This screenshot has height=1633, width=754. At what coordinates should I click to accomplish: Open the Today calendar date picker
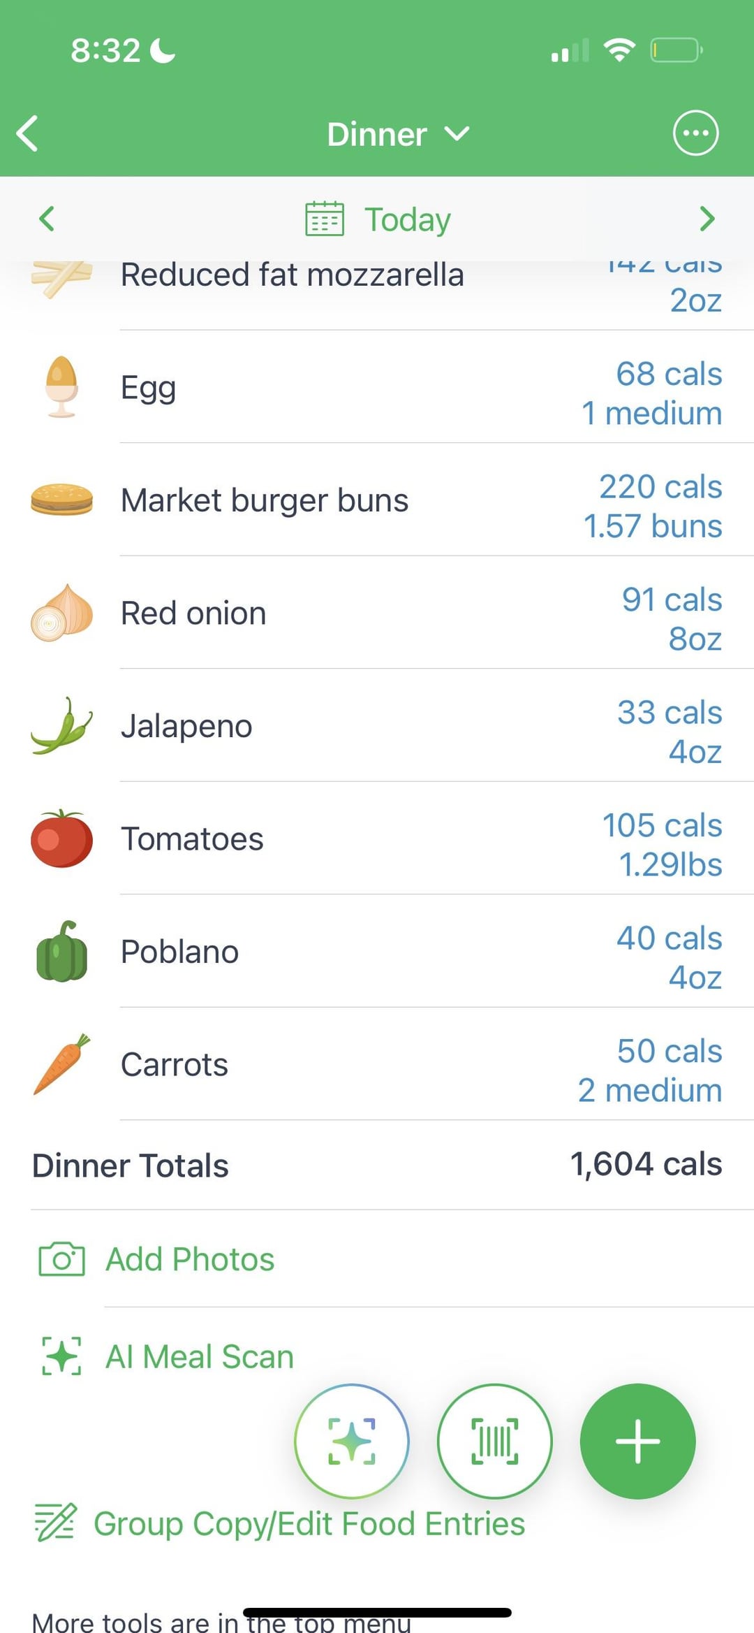click(378, 219)
